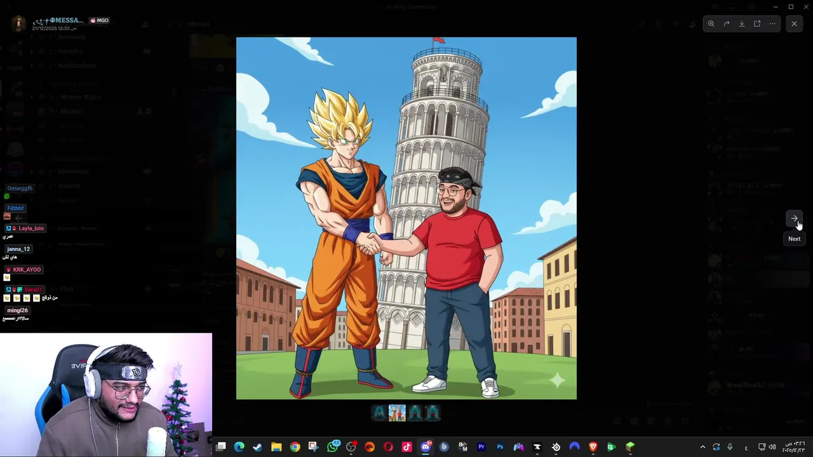Open the NordVPN icon on the taskbar

575,447
